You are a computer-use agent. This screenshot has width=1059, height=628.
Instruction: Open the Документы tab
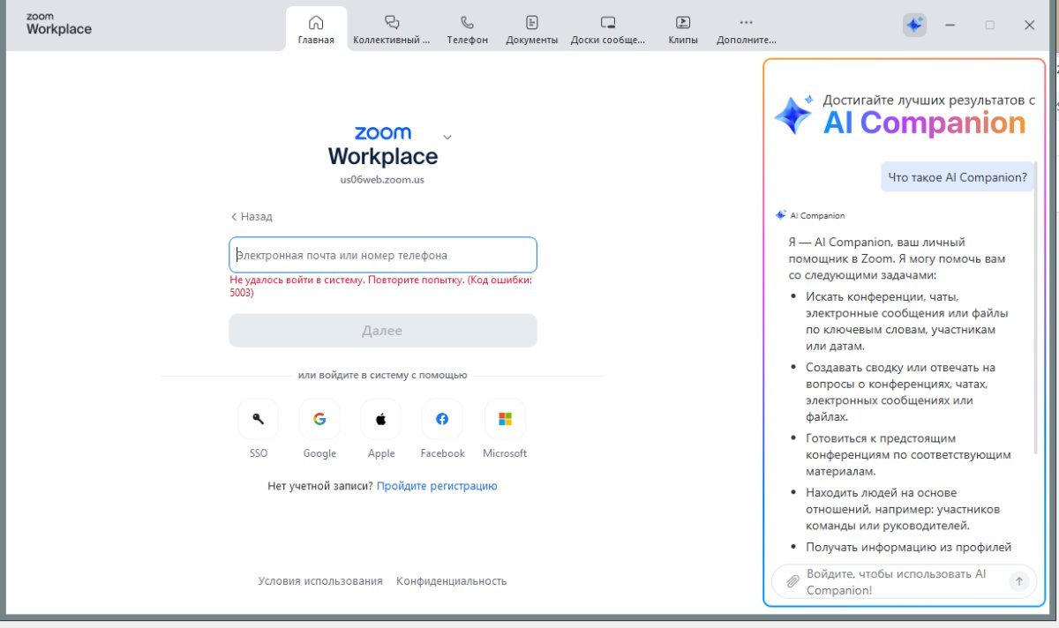pos(531,29)
